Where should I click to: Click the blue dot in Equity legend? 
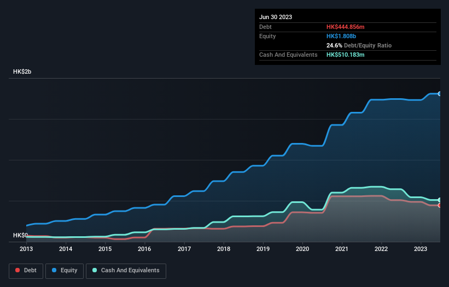point(54,270)
